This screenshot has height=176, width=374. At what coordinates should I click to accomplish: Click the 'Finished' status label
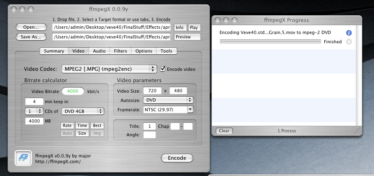[333, 42]
